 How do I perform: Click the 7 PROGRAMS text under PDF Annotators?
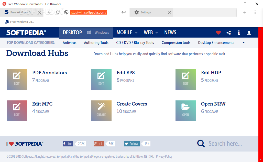(x=41, y=80)
